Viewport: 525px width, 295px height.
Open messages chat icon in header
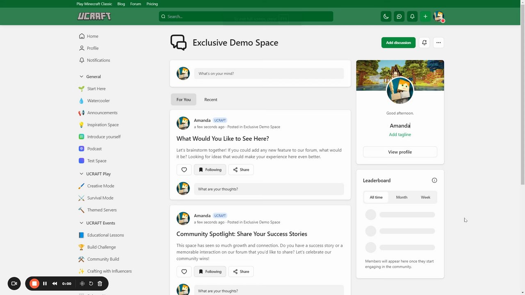pos(399,16)
